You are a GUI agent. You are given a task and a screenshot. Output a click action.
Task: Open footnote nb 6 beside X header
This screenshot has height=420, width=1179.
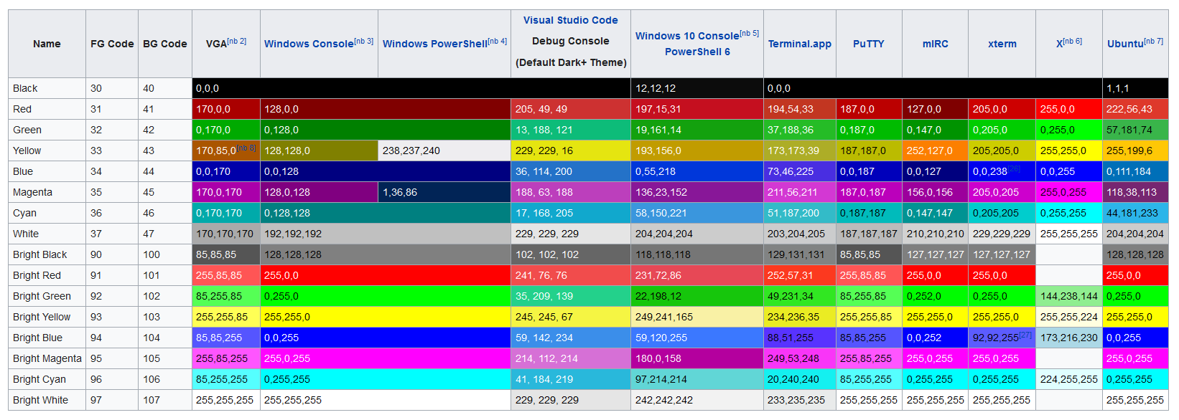1073,41
